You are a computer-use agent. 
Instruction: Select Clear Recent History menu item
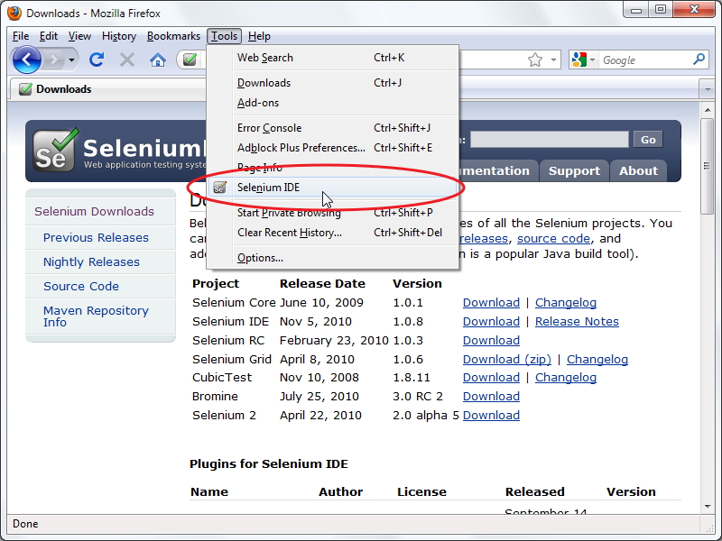(332, 233)
